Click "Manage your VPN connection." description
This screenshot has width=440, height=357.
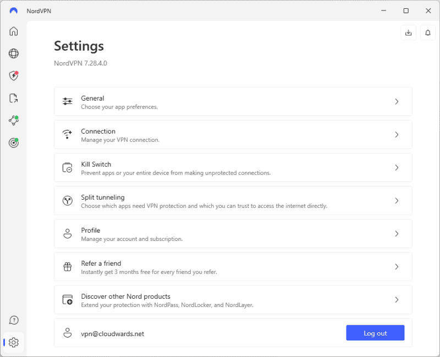pyautogui.click(x=120, y=140)
